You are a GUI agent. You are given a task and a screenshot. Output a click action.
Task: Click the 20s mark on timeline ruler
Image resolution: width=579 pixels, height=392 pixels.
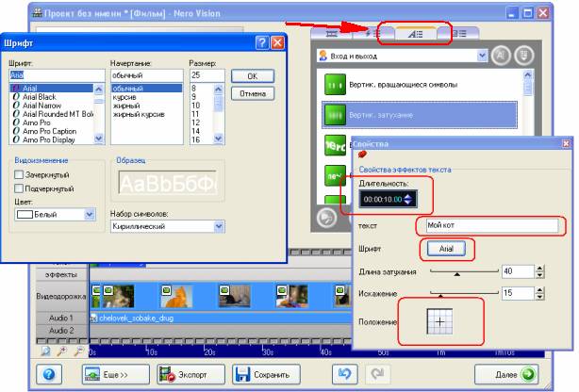(209, 352)
